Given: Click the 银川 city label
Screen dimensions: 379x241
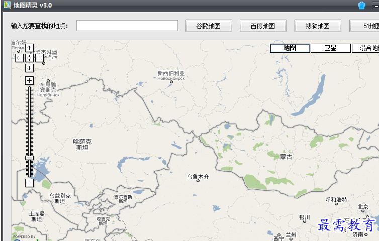Looking at the screenshot, I should click(x=305, y=217).
